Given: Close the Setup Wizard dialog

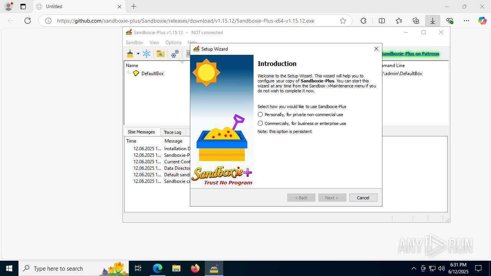Looking at the screenshot, I should pyautogui.click(x=376, y=49).
